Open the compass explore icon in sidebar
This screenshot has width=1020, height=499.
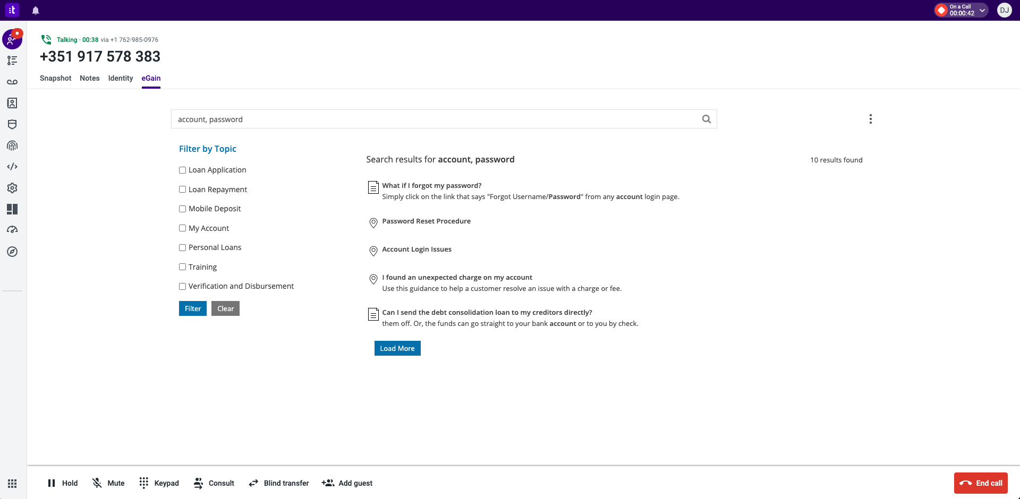[x=12, y=252]
